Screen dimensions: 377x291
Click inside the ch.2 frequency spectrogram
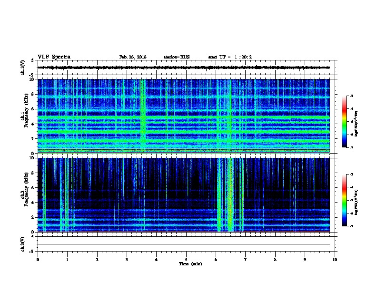point(184,195)
